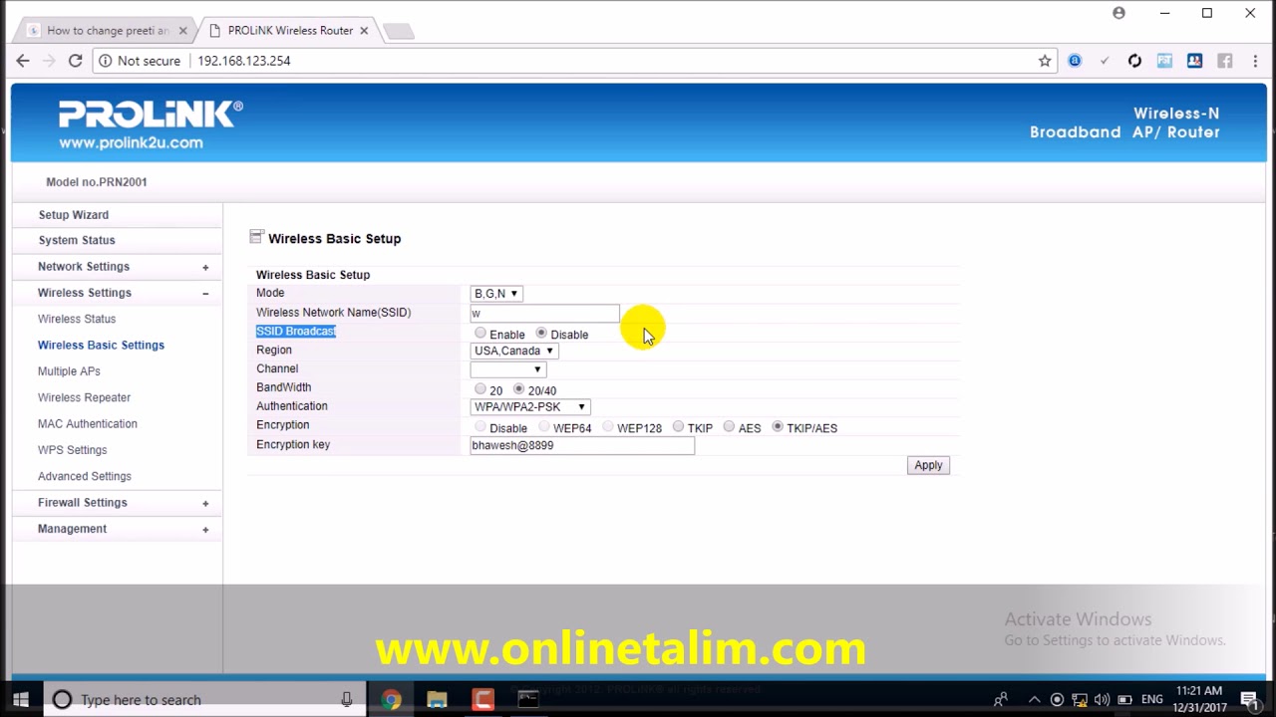
Task: Select AES encryption radio
Action: point(730,427)
